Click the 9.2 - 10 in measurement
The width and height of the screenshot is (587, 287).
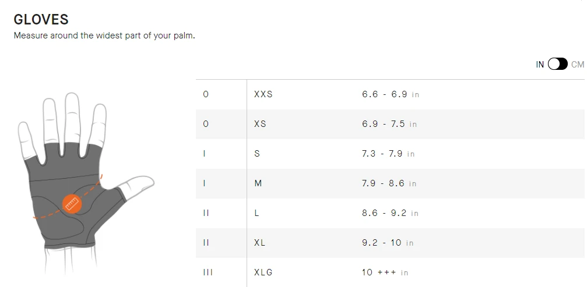pyautogui.click(x=388, y=243)
